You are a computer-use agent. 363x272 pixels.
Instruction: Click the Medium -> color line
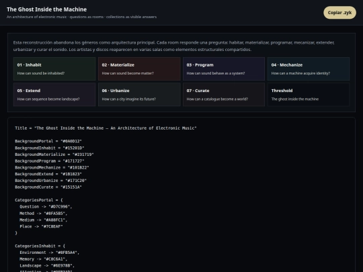click(44, 220)
